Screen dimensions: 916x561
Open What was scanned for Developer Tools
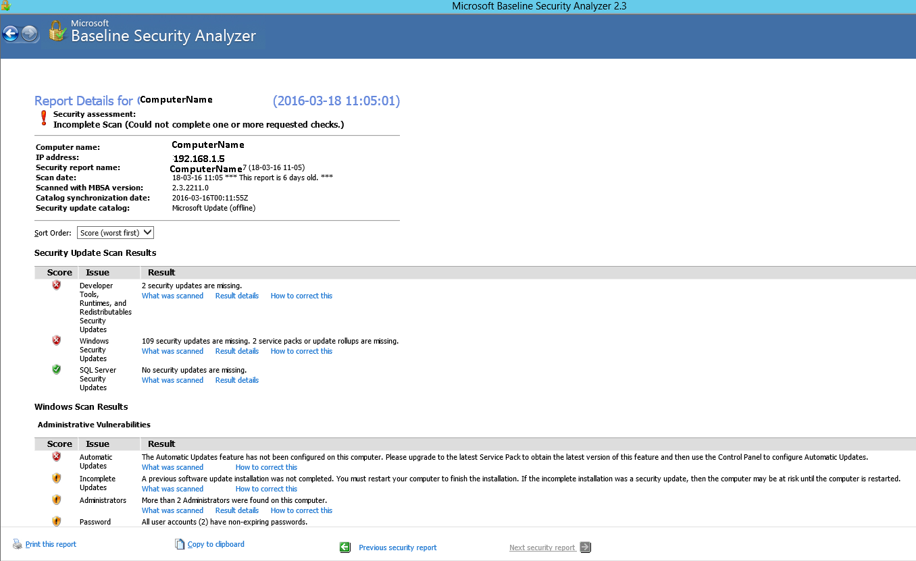point(172,296)
